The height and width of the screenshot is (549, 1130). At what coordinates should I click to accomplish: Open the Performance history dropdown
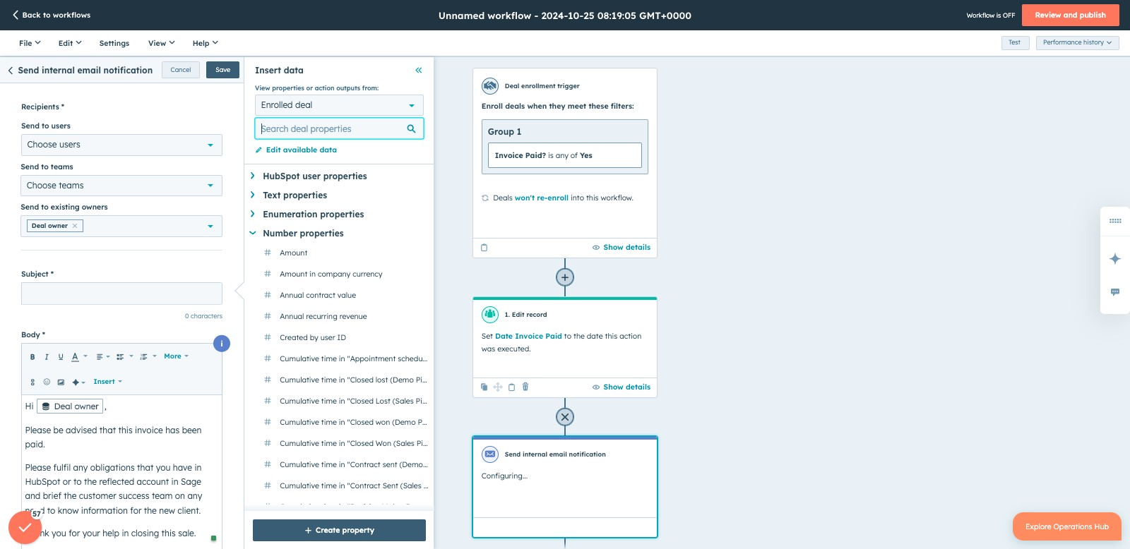pyautogui.click(x=1077, y=43)
